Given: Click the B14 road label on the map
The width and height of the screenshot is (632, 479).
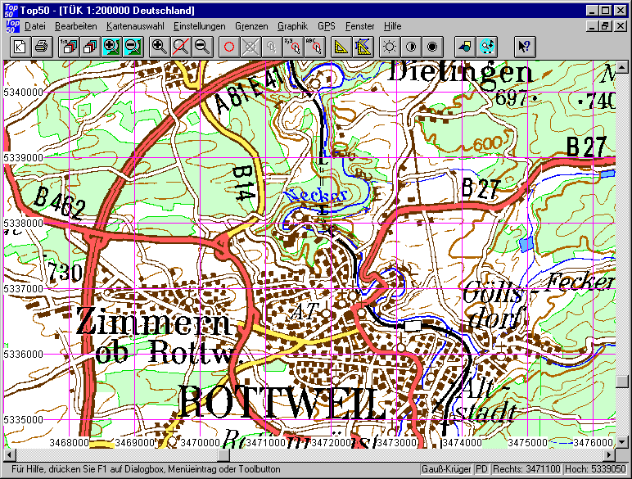Looking at the screenshot, I should (245, 183).
